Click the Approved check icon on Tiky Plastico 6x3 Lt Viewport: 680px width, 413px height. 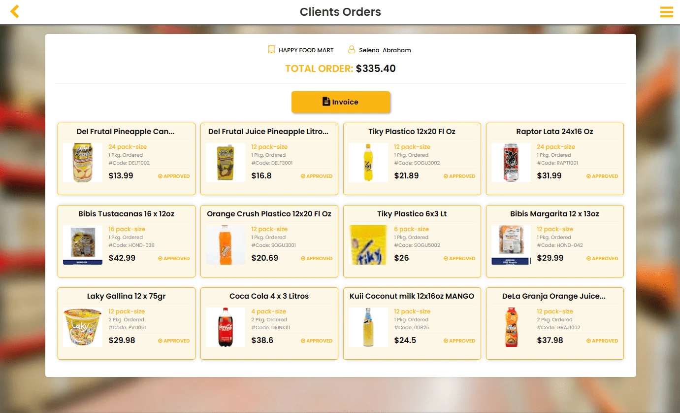click(x=446, y=258)
